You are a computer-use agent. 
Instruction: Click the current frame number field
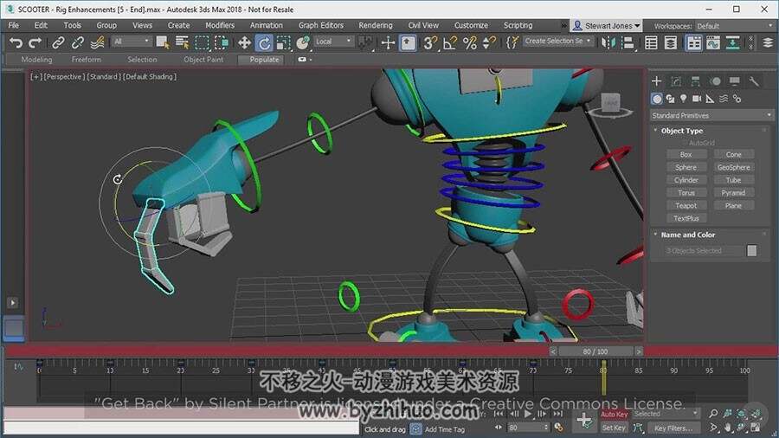click(x=526, y=428)
